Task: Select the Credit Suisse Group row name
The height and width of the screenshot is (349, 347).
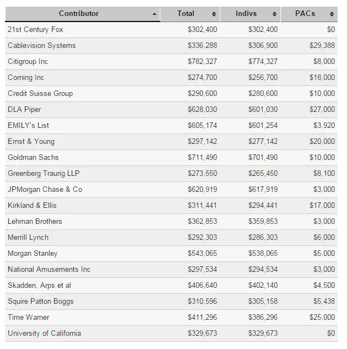Action: tap(40, 93)
